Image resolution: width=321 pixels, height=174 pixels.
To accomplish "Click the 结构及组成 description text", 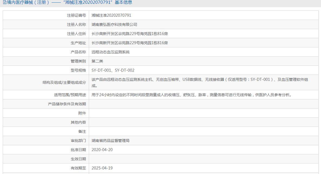I will (200, 82).
